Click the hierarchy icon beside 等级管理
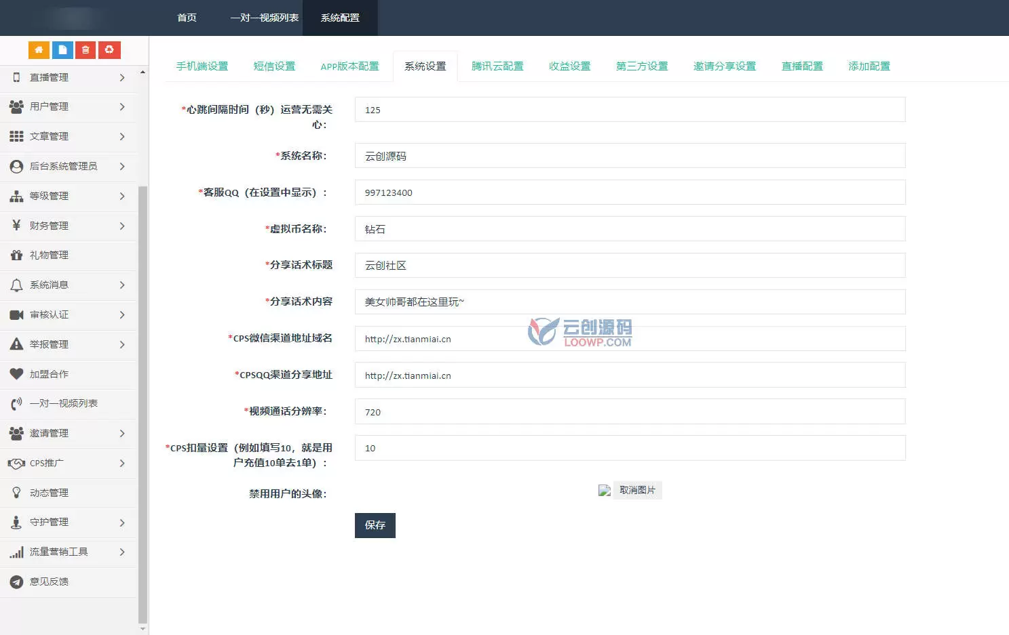This screenshot has height=635, width=1009. pyautogui.click(x=16, y=196)
